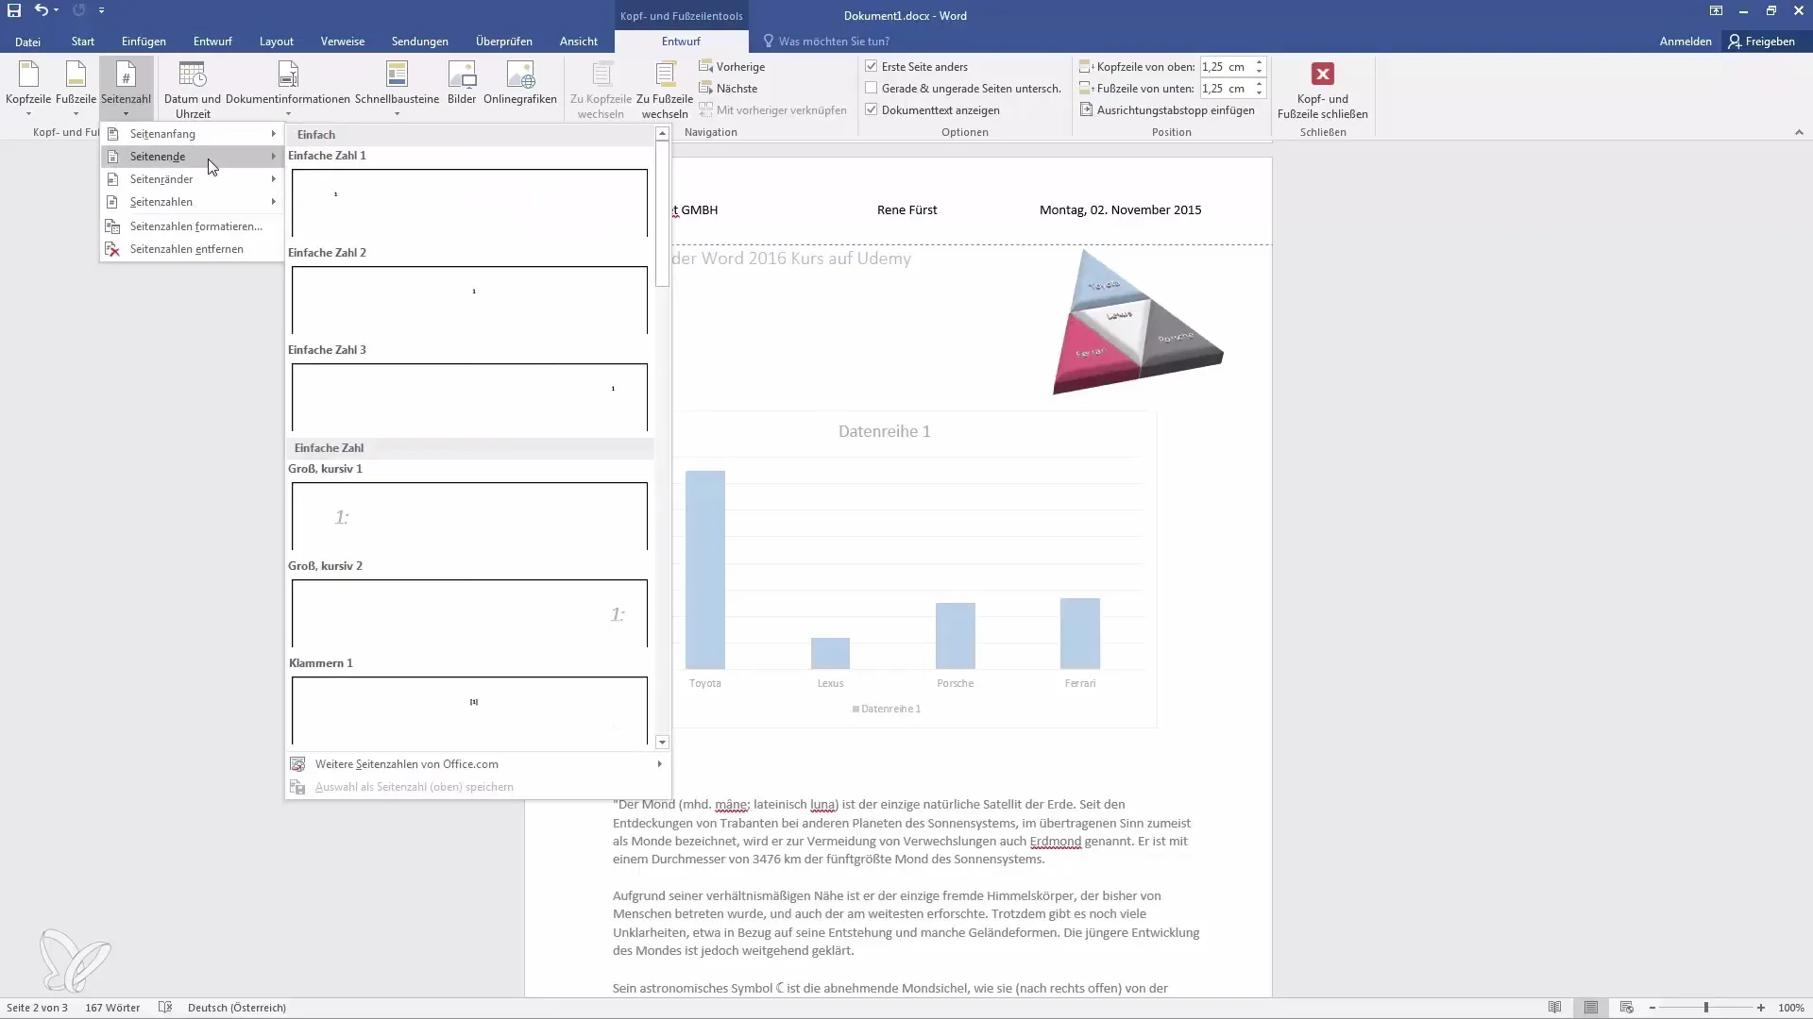
Task: Toggle Dokumenttext anzeigen checkbox
Action: coord(872,110)
